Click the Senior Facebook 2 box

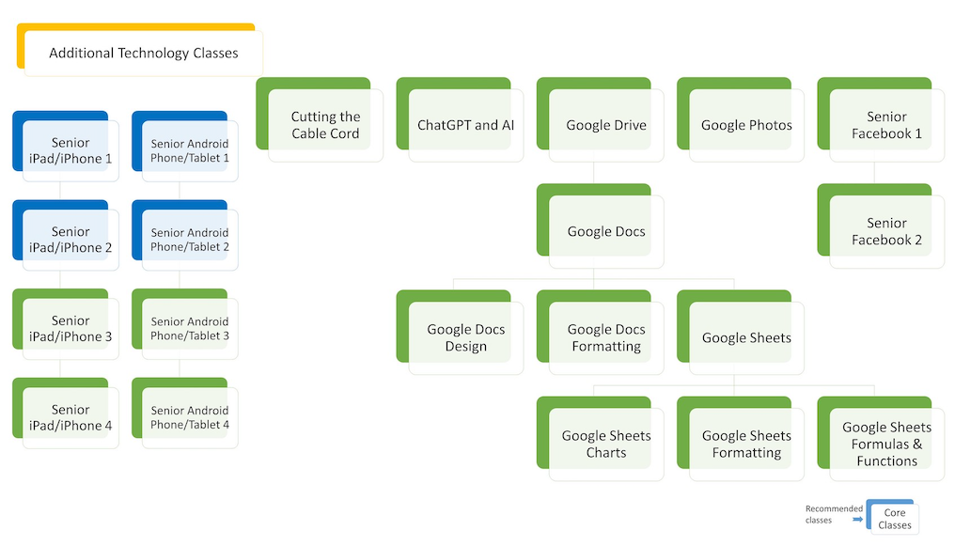(x=881, y=226)
